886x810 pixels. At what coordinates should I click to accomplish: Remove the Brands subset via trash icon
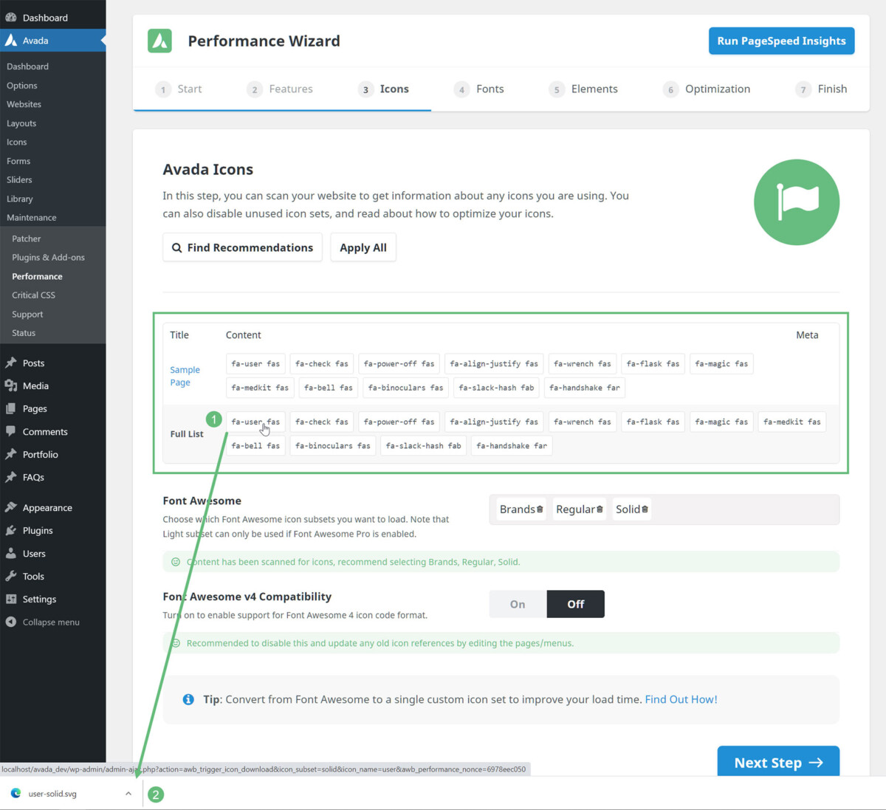coord(540,509)
